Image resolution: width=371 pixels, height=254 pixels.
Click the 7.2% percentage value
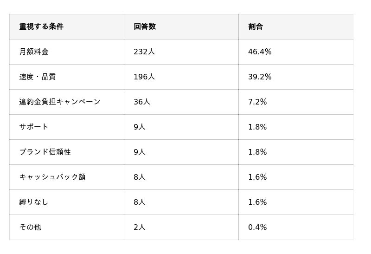pyautogui.click(x=257, y=102)
